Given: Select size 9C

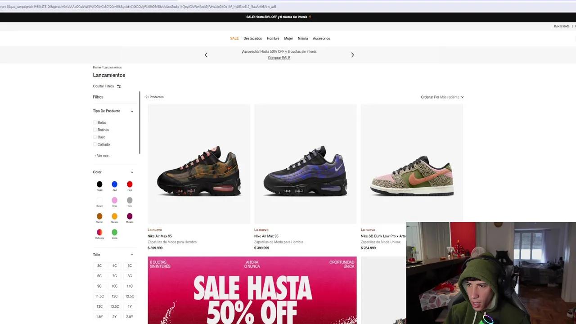Looking at the screenshot, I should (99, 286).
